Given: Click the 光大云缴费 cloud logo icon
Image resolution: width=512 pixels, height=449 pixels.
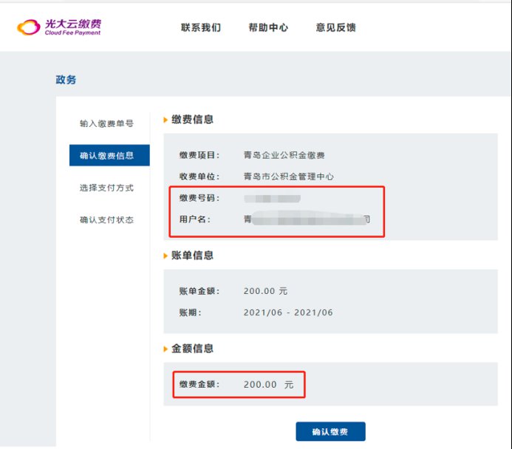Looking at the screenshot, I should (30, 28).
